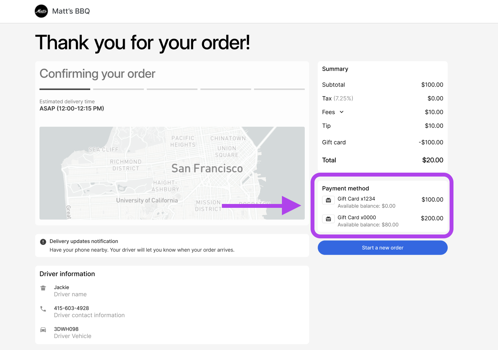
Task: Click the gift card icon beside Gift Card x0000
Action: [328, 219]
